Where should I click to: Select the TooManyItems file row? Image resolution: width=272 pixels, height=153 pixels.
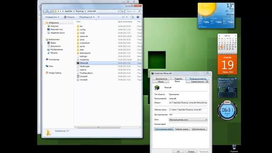tap(109, 73)
